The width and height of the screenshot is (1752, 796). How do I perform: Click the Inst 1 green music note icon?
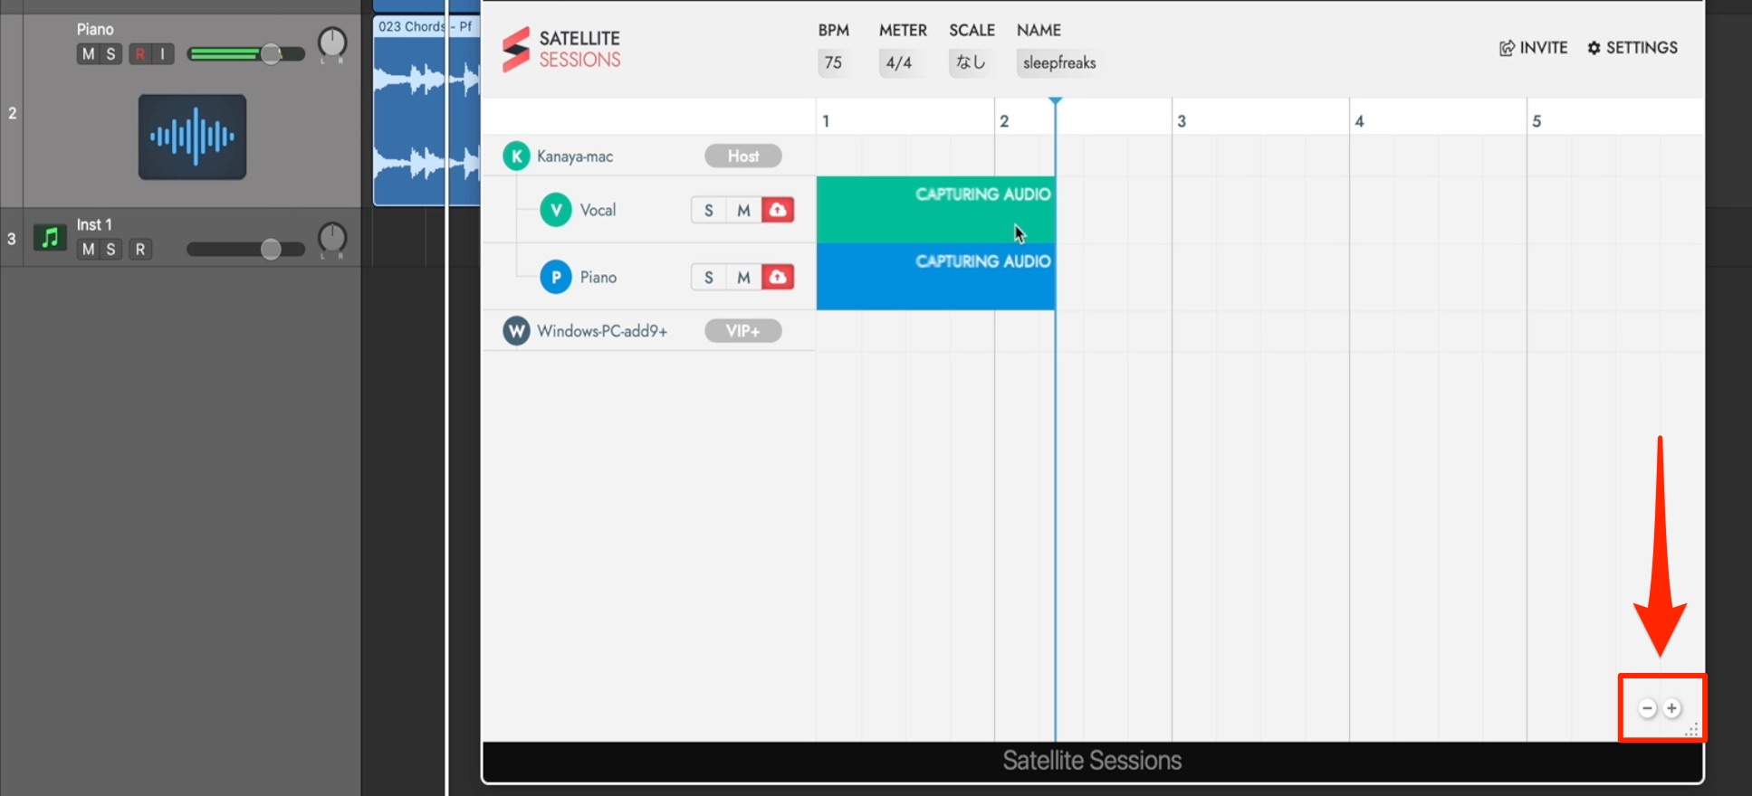tap(50, 238)
